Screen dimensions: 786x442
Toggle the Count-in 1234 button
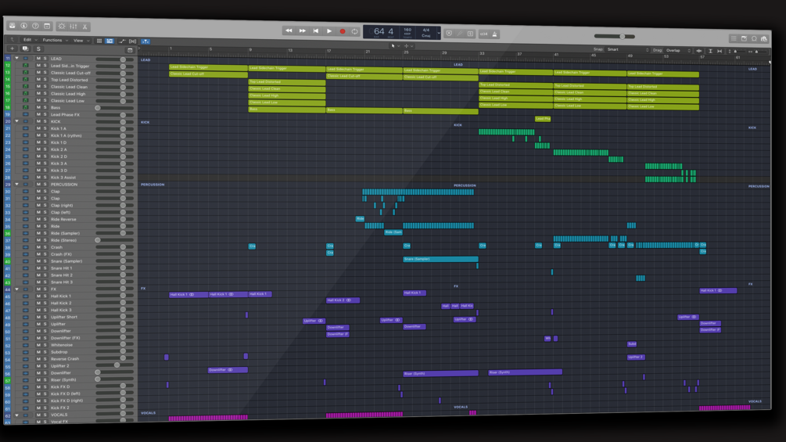[x=484, y=34]
